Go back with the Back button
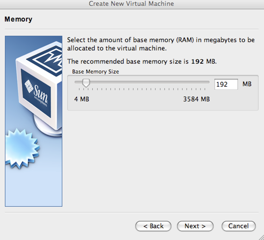The width and height of the screenshot is (264, 240). pyautogui.click(x=153, y=226)
